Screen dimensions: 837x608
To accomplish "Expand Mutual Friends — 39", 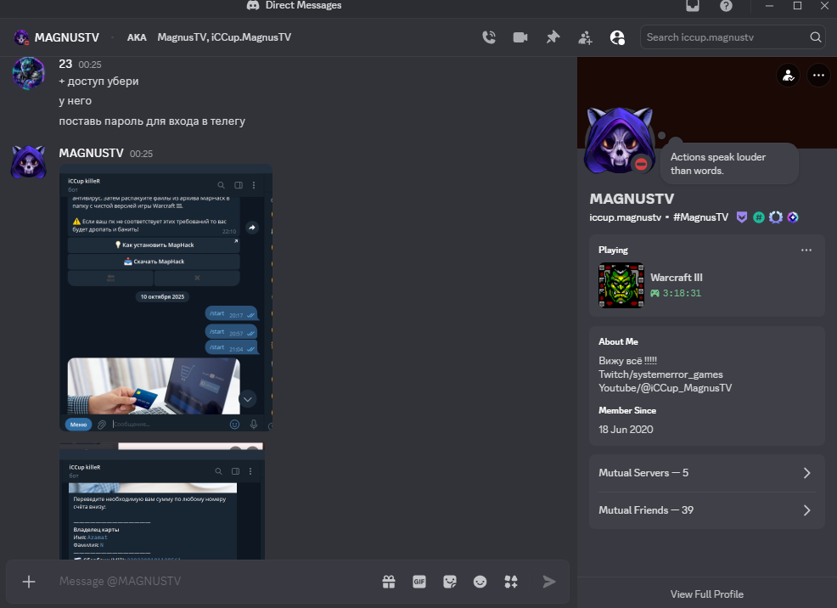I will (707, 510).
